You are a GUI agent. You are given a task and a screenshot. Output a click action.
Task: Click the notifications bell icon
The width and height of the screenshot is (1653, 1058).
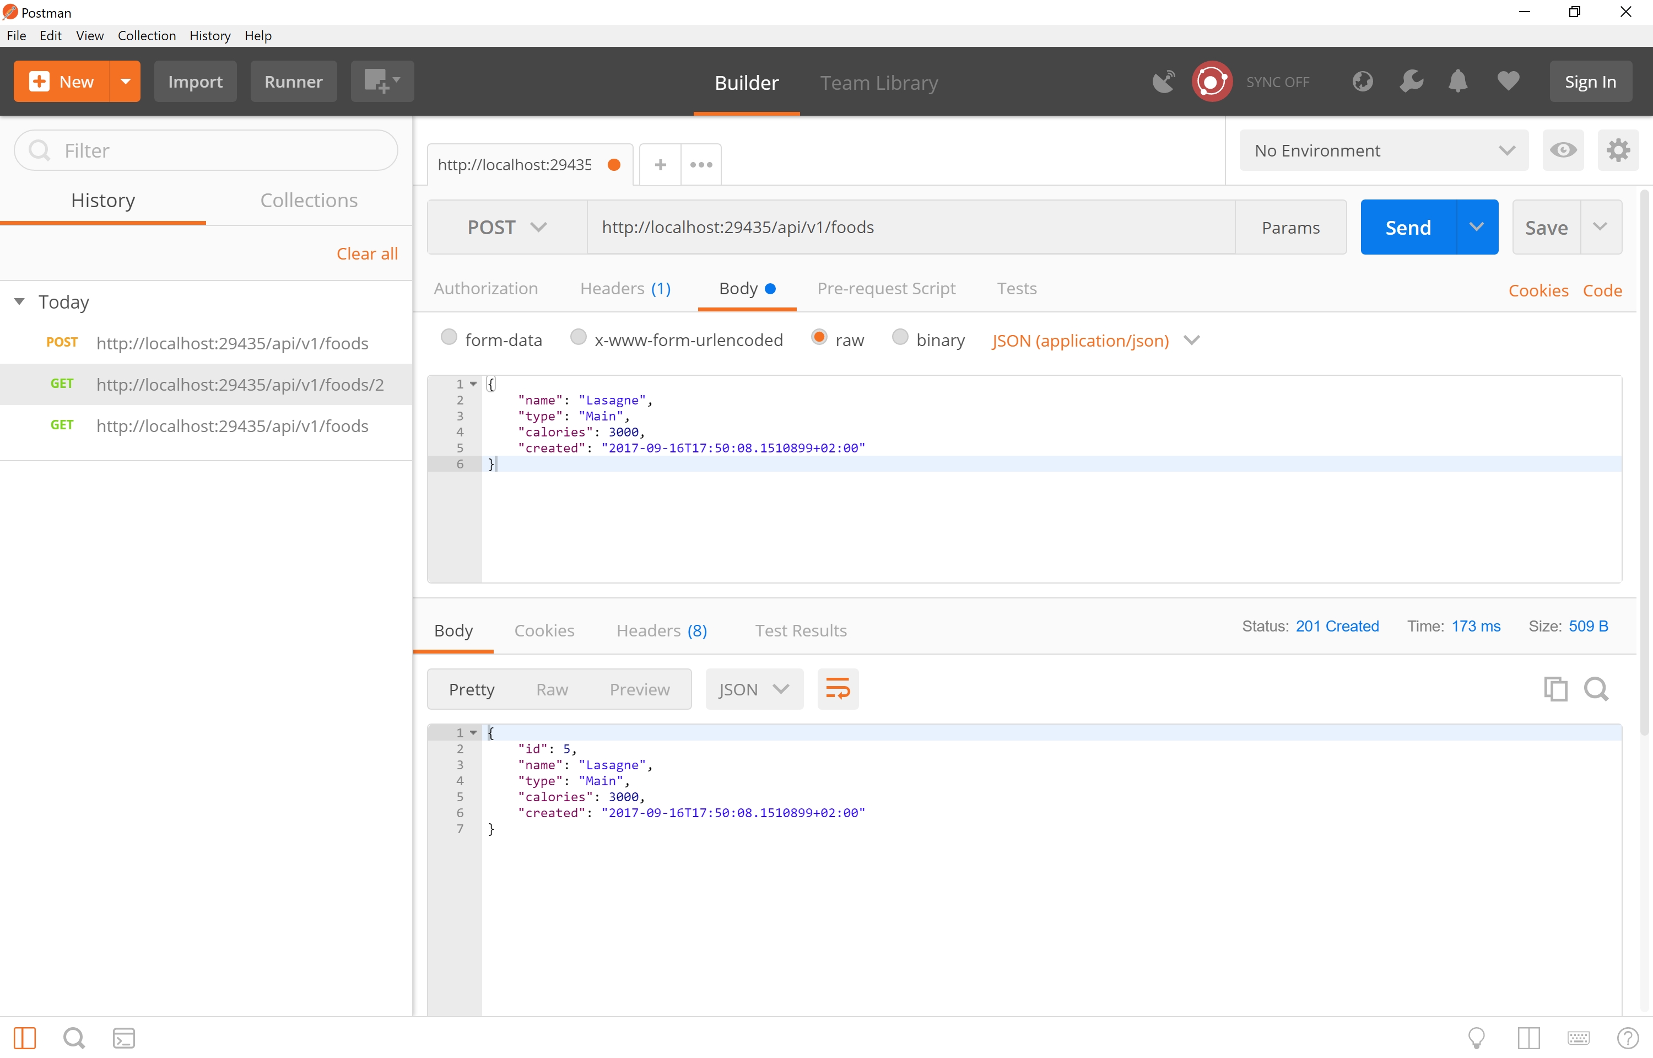1458,81
